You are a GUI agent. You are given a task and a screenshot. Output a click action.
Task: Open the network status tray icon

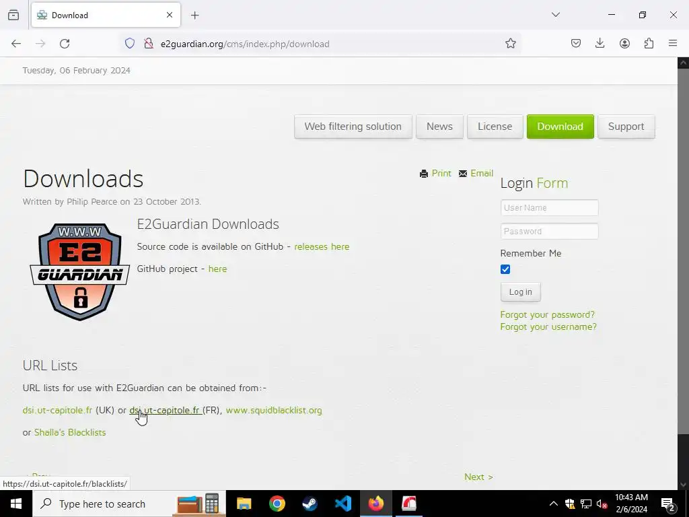(586, 504)
